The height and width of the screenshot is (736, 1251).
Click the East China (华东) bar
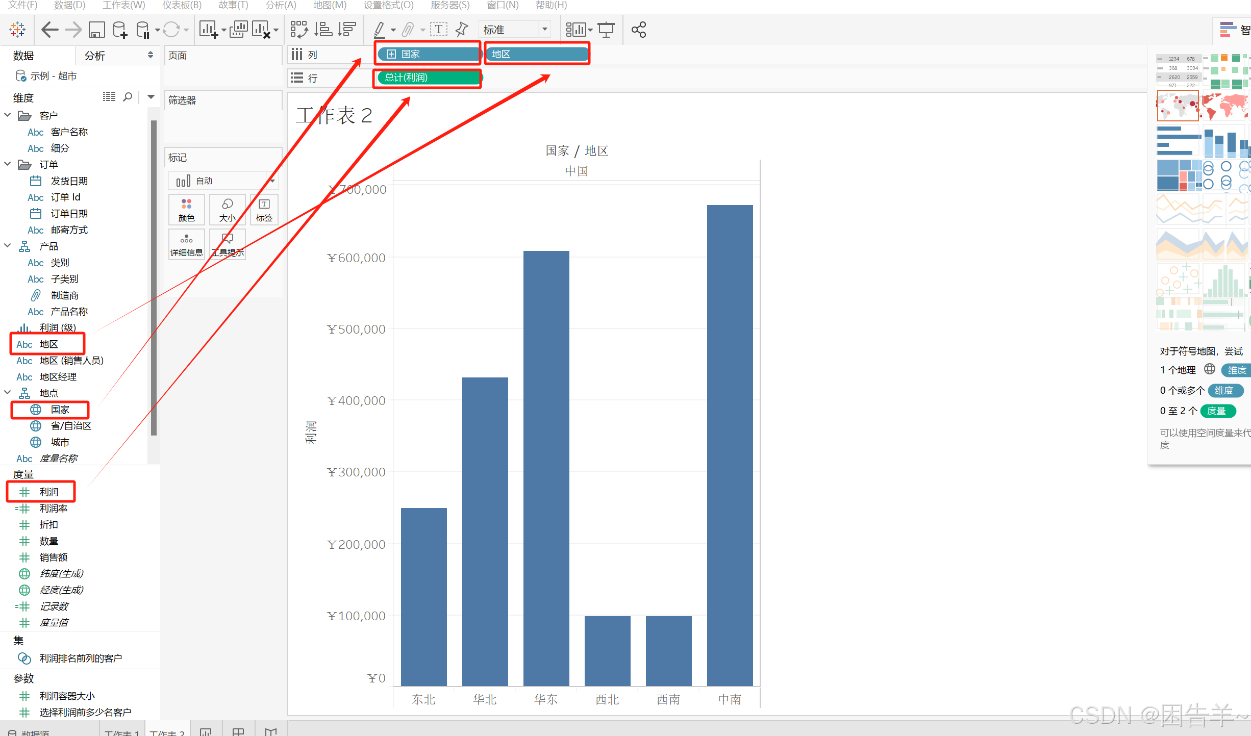pos(546,468)
